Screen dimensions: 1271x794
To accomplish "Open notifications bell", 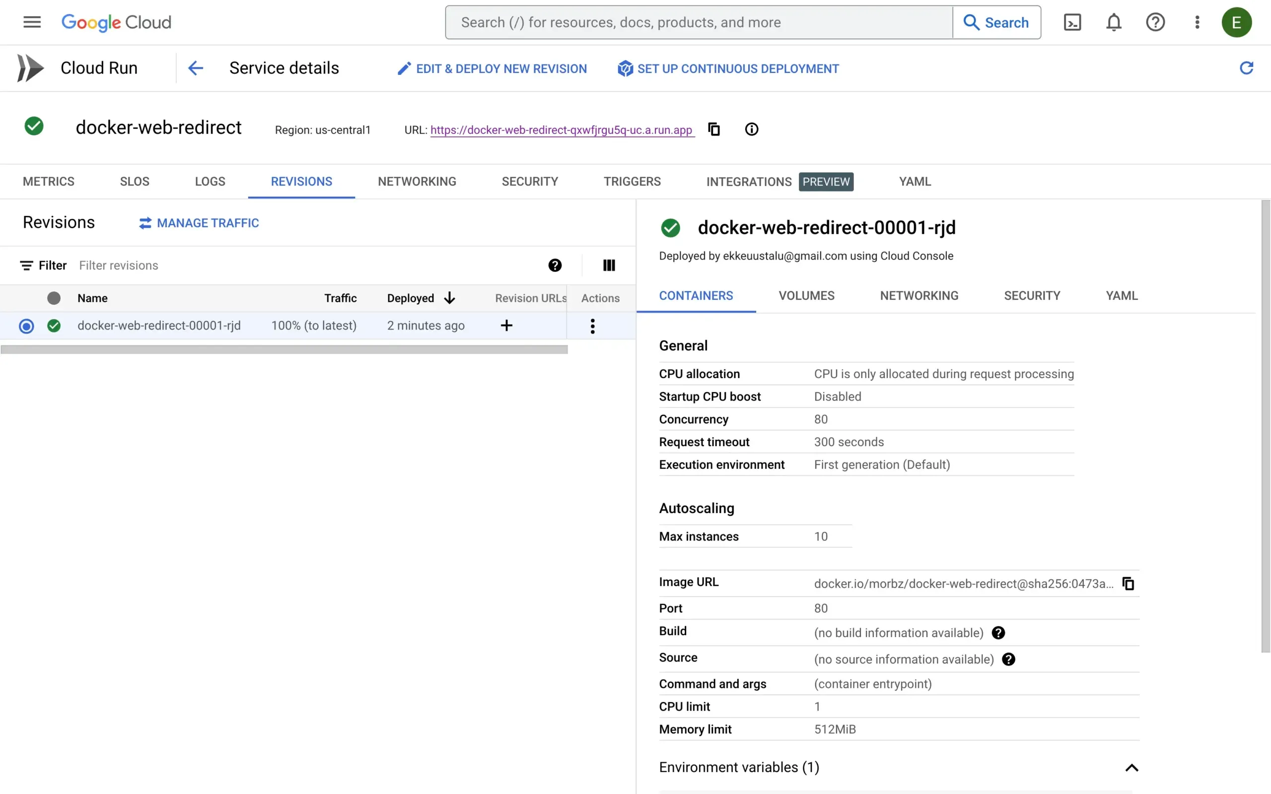I will [1114, 22].
